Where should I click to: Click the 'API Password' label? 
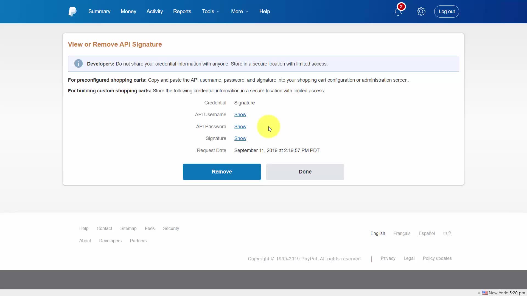pos(211,127)
